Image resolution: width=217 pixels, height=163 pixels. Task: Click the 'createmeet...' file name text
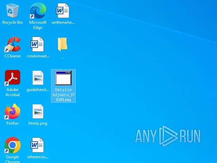[38, 56]
